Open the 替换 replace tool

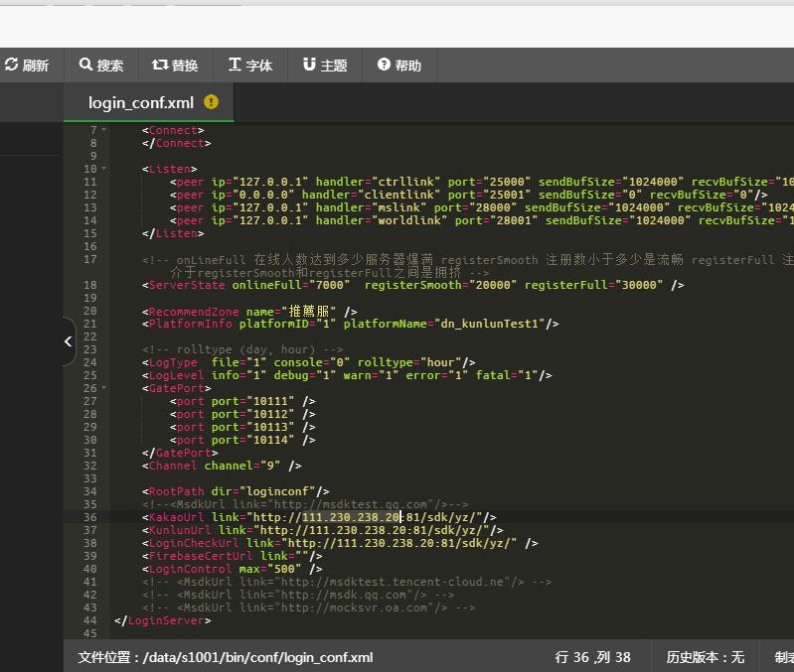pos(175,66)
